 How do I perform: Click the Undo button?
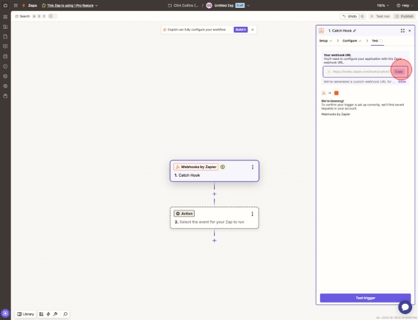[x=349, y=16]
